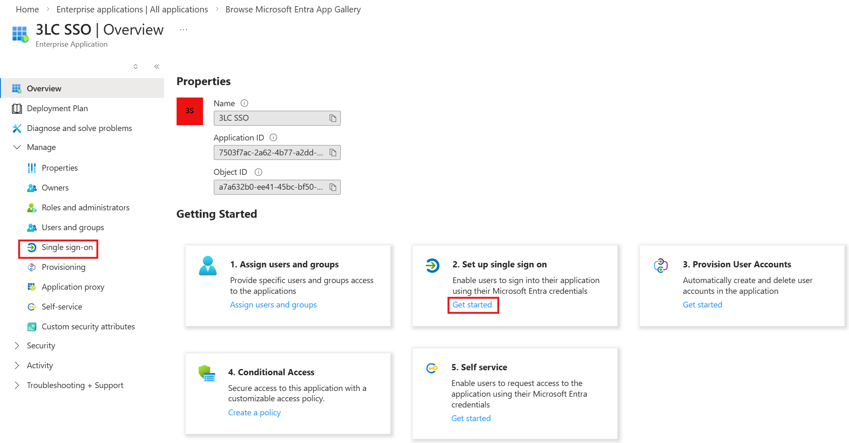Click the collapse sidebar double-chevron icon
This screenshot has width=849, height=443.
coord(157,67)
